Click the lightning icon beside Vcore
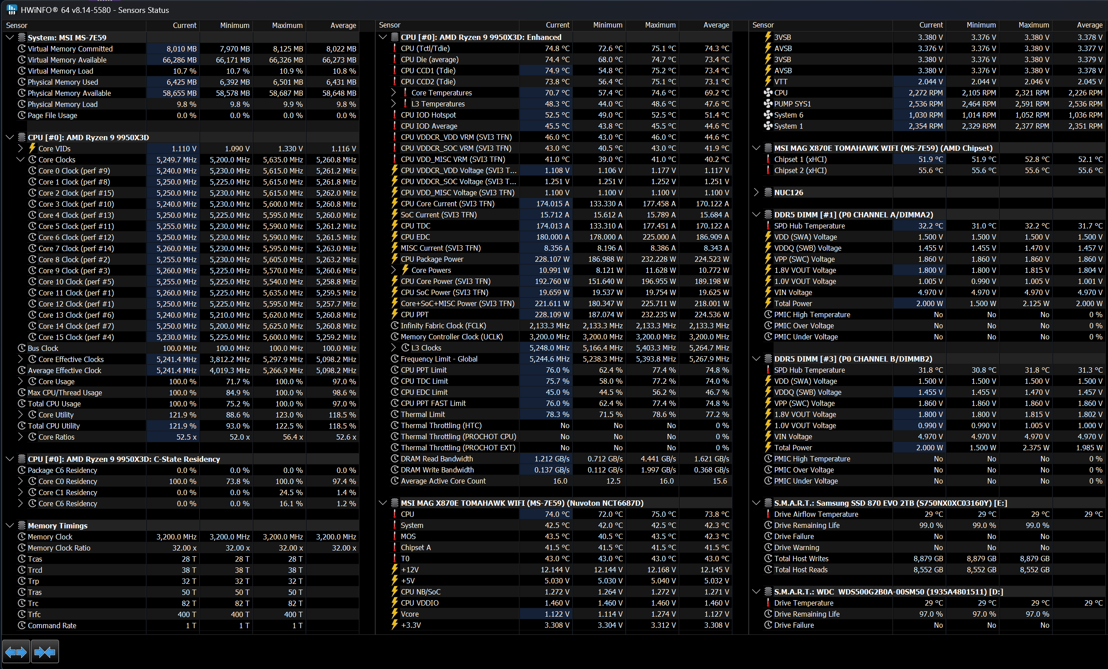The image size is (1108, 669). (x=394, y=614)
